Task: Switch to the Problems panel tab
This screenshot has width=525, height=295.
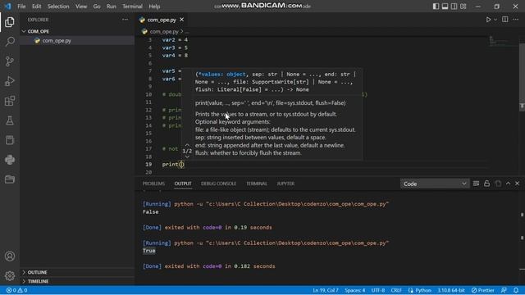Action: [153, 184]
